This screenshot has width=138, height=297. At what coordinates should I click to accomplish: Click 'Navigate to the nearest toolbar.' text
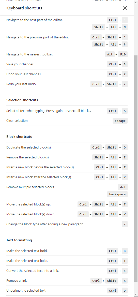29,54
